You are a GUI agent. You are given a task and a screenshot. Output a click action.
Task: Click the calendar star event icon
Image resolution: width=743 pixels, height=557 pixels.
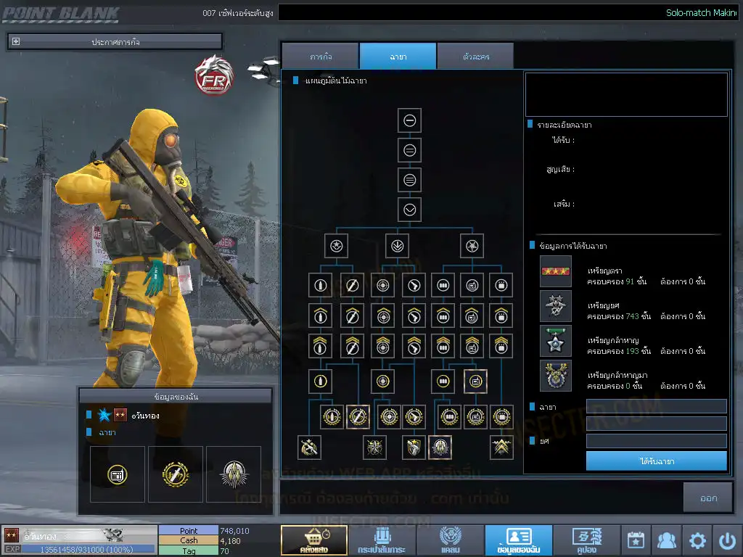[x=636, y=540]
